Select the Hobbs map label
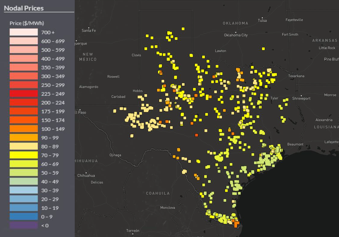Viewport: 339px width, 237px height. 138,91
